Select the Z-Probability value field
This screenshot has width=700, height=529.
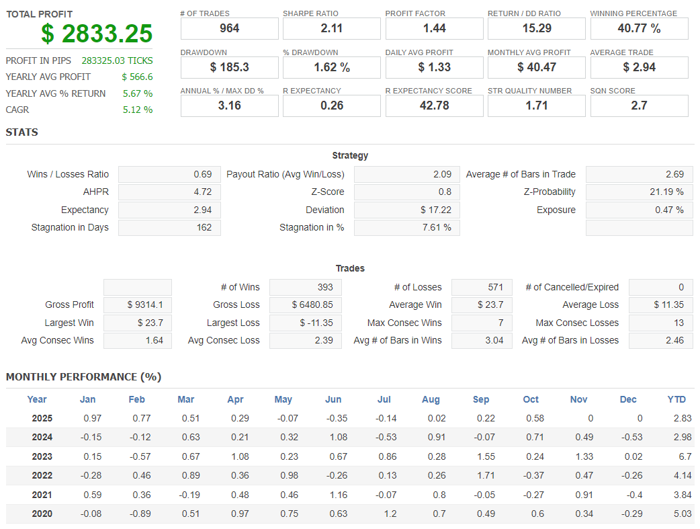639,192
